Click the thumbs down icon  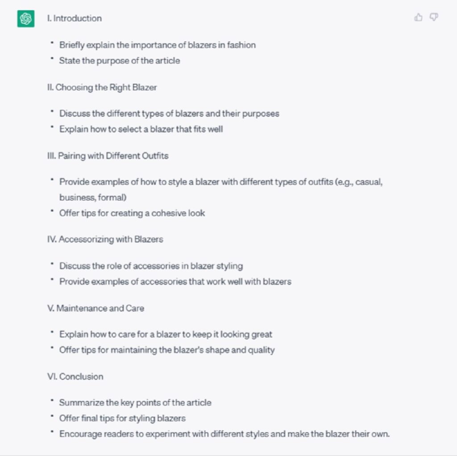(433, 17)
